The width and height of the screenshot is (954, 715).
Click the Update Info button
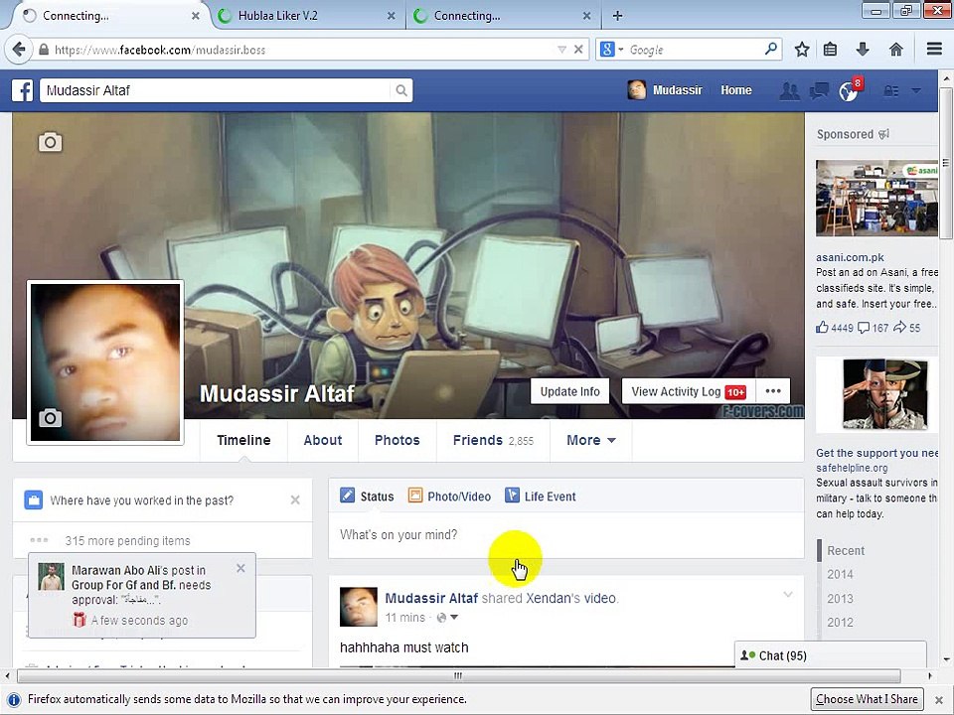click(x=570, y=391)
